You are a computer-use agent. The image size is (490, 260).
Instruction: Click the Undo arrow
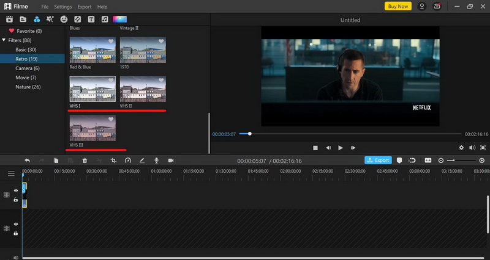click(x=28, y=161)
